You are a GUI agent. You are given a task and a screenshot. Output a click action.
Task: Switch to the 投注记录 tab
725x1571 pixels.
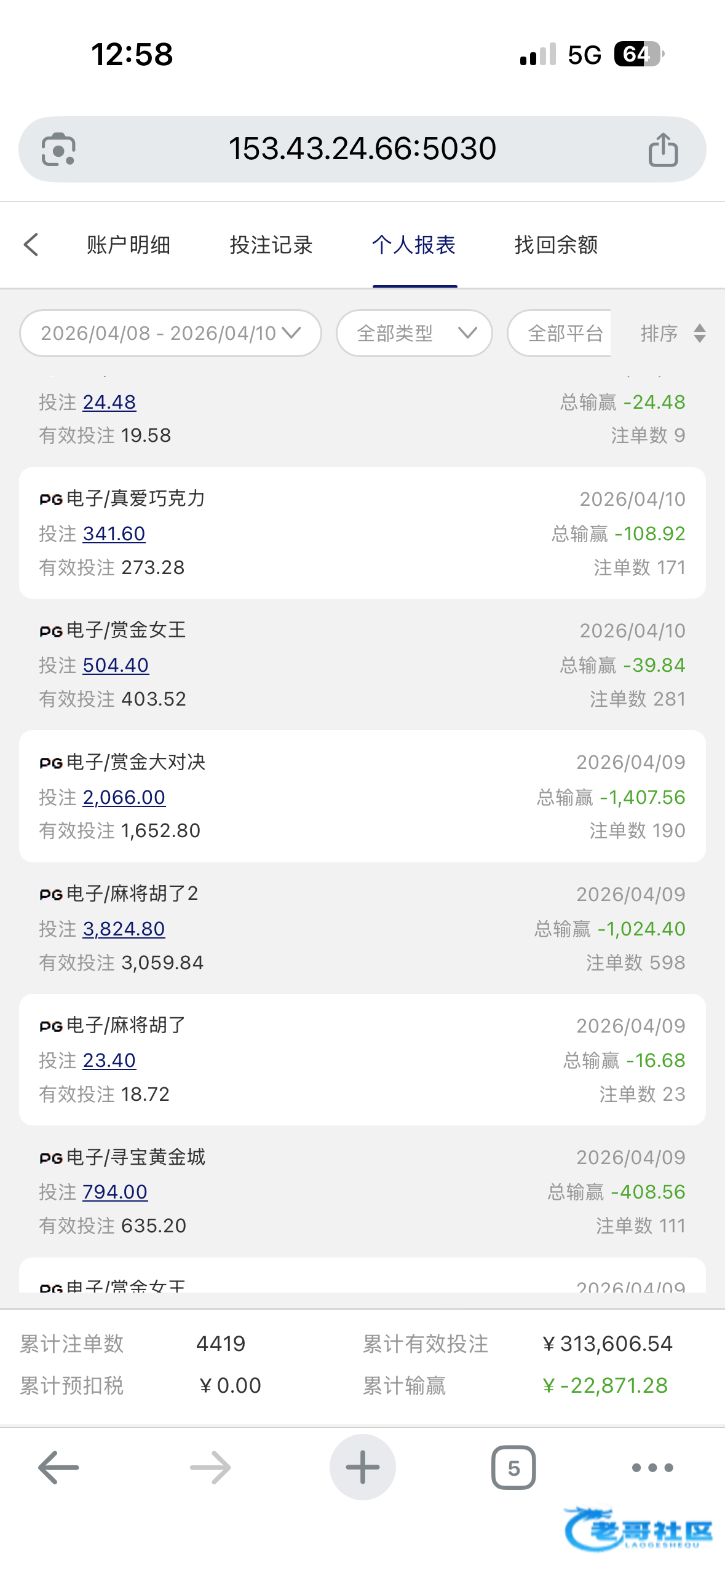(x=271, y=245)
